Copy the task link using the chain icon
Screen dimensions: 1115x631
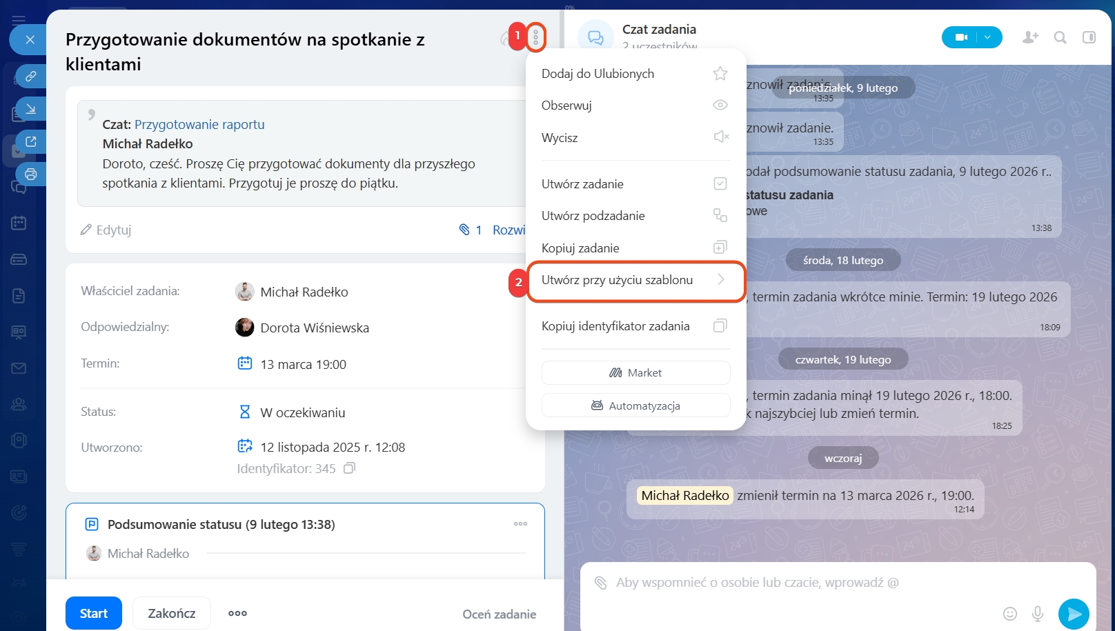pyautogui.click(x=30, y=76)
